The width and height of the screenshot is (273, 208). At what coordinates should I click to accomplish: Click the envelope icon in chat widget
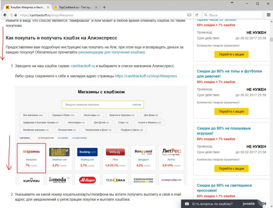[187, 204]
